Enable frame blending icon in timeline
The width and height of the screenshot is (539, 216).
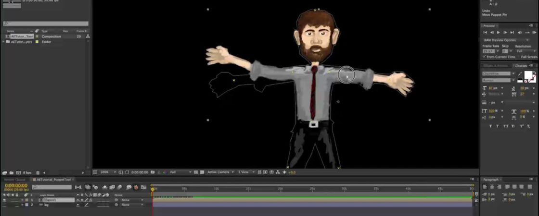[112, 187]
